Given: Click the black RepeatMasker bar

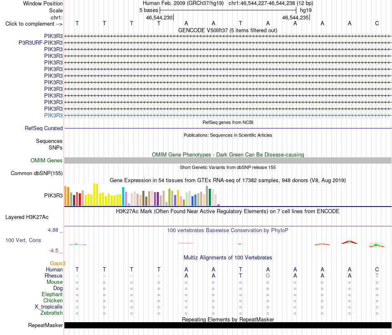Looking at the screenshot, I should pos(228,325).
